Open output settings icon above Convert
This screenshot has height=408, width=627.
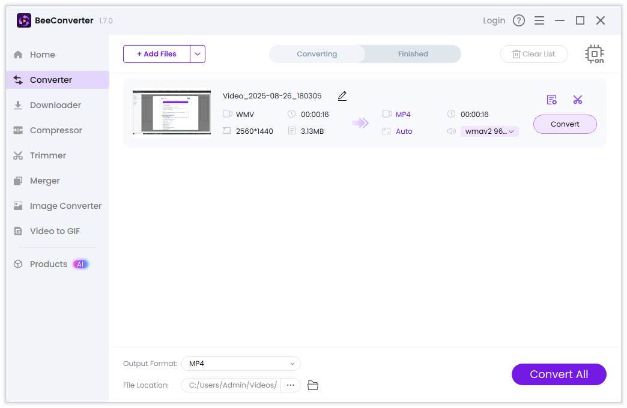pyautogui.click(x=551, y=100)
